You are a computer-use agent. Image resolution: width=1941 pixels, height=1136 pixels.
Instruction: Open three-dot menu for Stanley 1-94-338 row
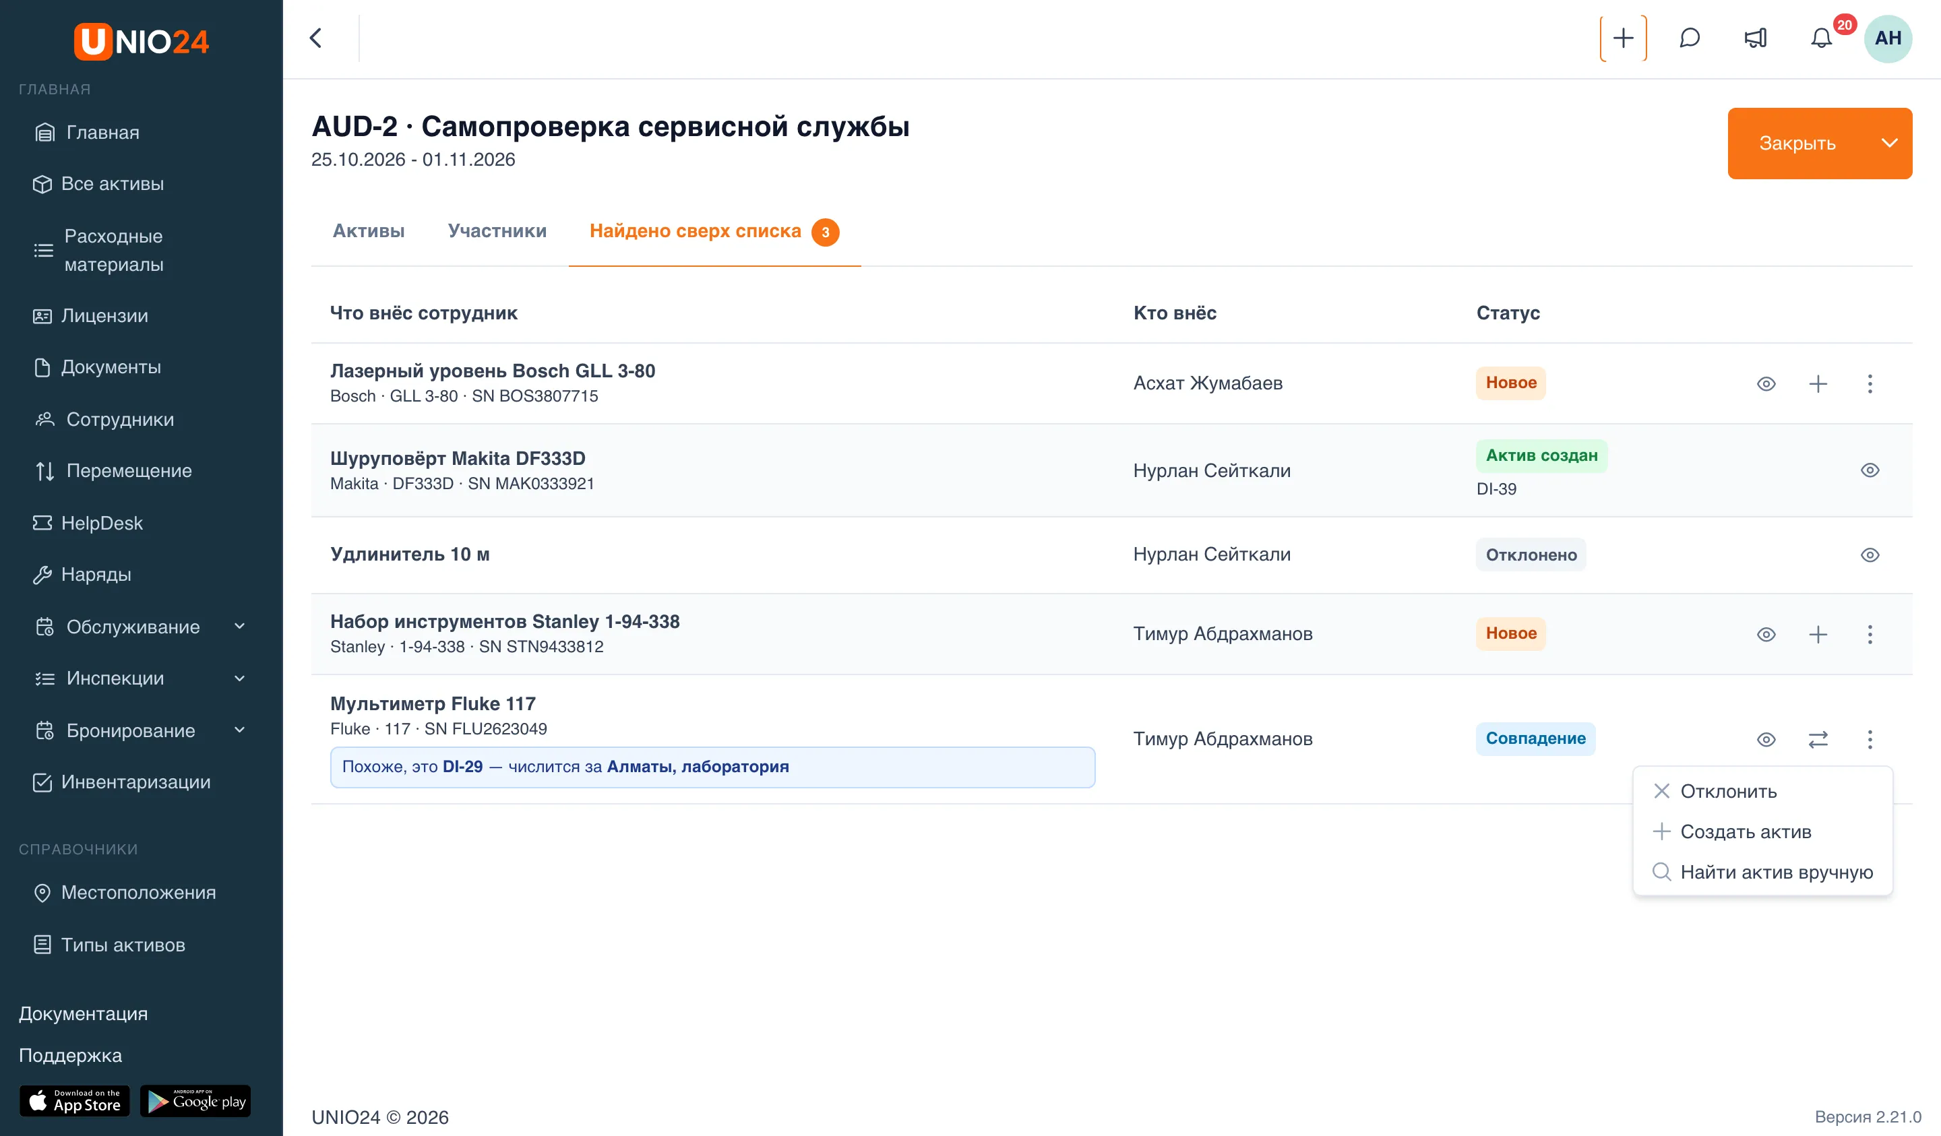[1870, 634]
